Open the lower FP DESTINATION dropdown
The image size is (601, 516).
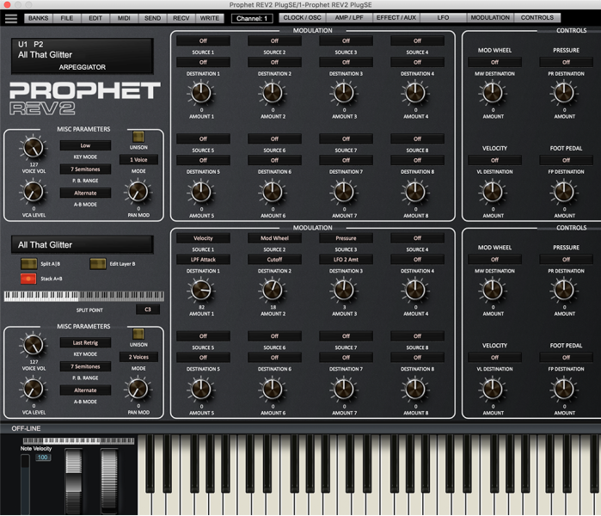[566, 357]
